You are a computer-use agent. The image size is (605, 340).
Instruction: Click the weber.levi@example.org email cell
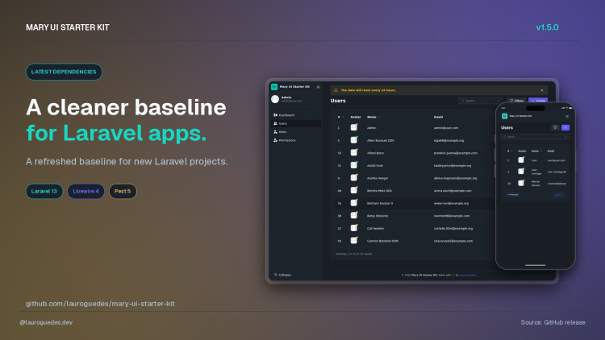[x=451, y=203]
